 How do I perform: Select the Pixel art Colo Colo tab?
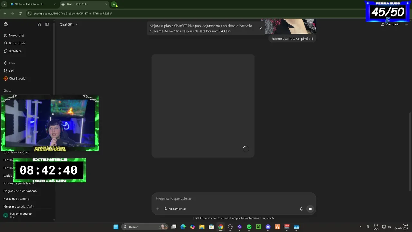(x=84, y=4)
